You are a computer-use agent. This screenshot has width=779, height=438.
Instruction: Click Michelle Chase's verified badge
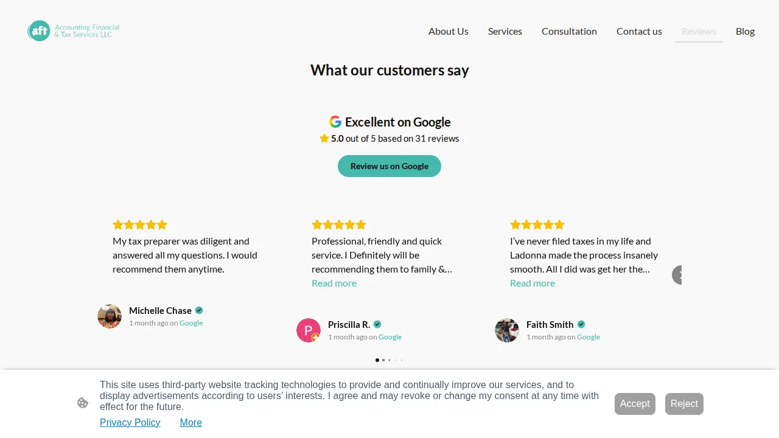[x=199, y=310]
